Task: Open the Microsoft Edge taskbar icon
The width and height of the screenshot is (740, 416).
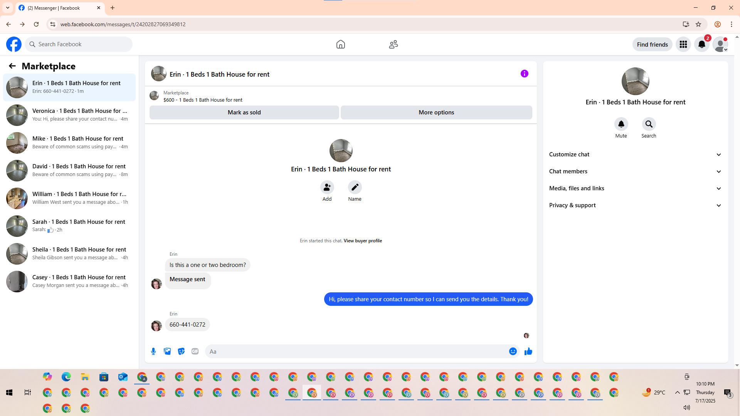Action: point(66,377)
